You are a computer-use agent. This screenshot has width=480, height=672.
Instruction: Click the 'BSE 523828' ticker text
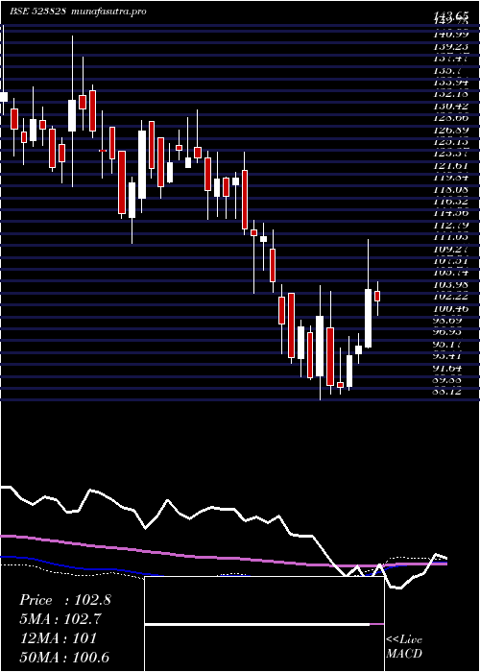point(38,12)
